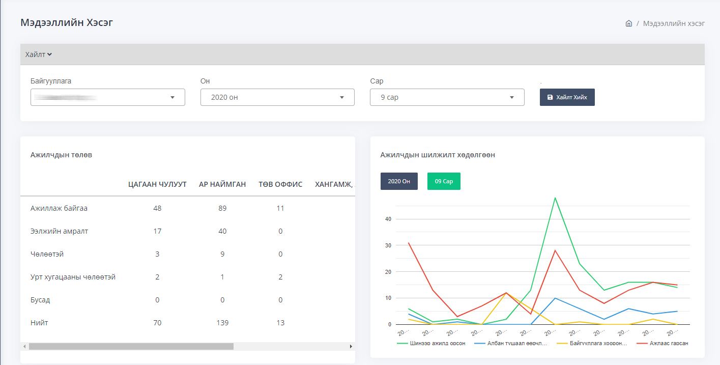Viewport: 720px width, 365px height.
Task: Click the Хайлт Хийх button
Action: 567,97
